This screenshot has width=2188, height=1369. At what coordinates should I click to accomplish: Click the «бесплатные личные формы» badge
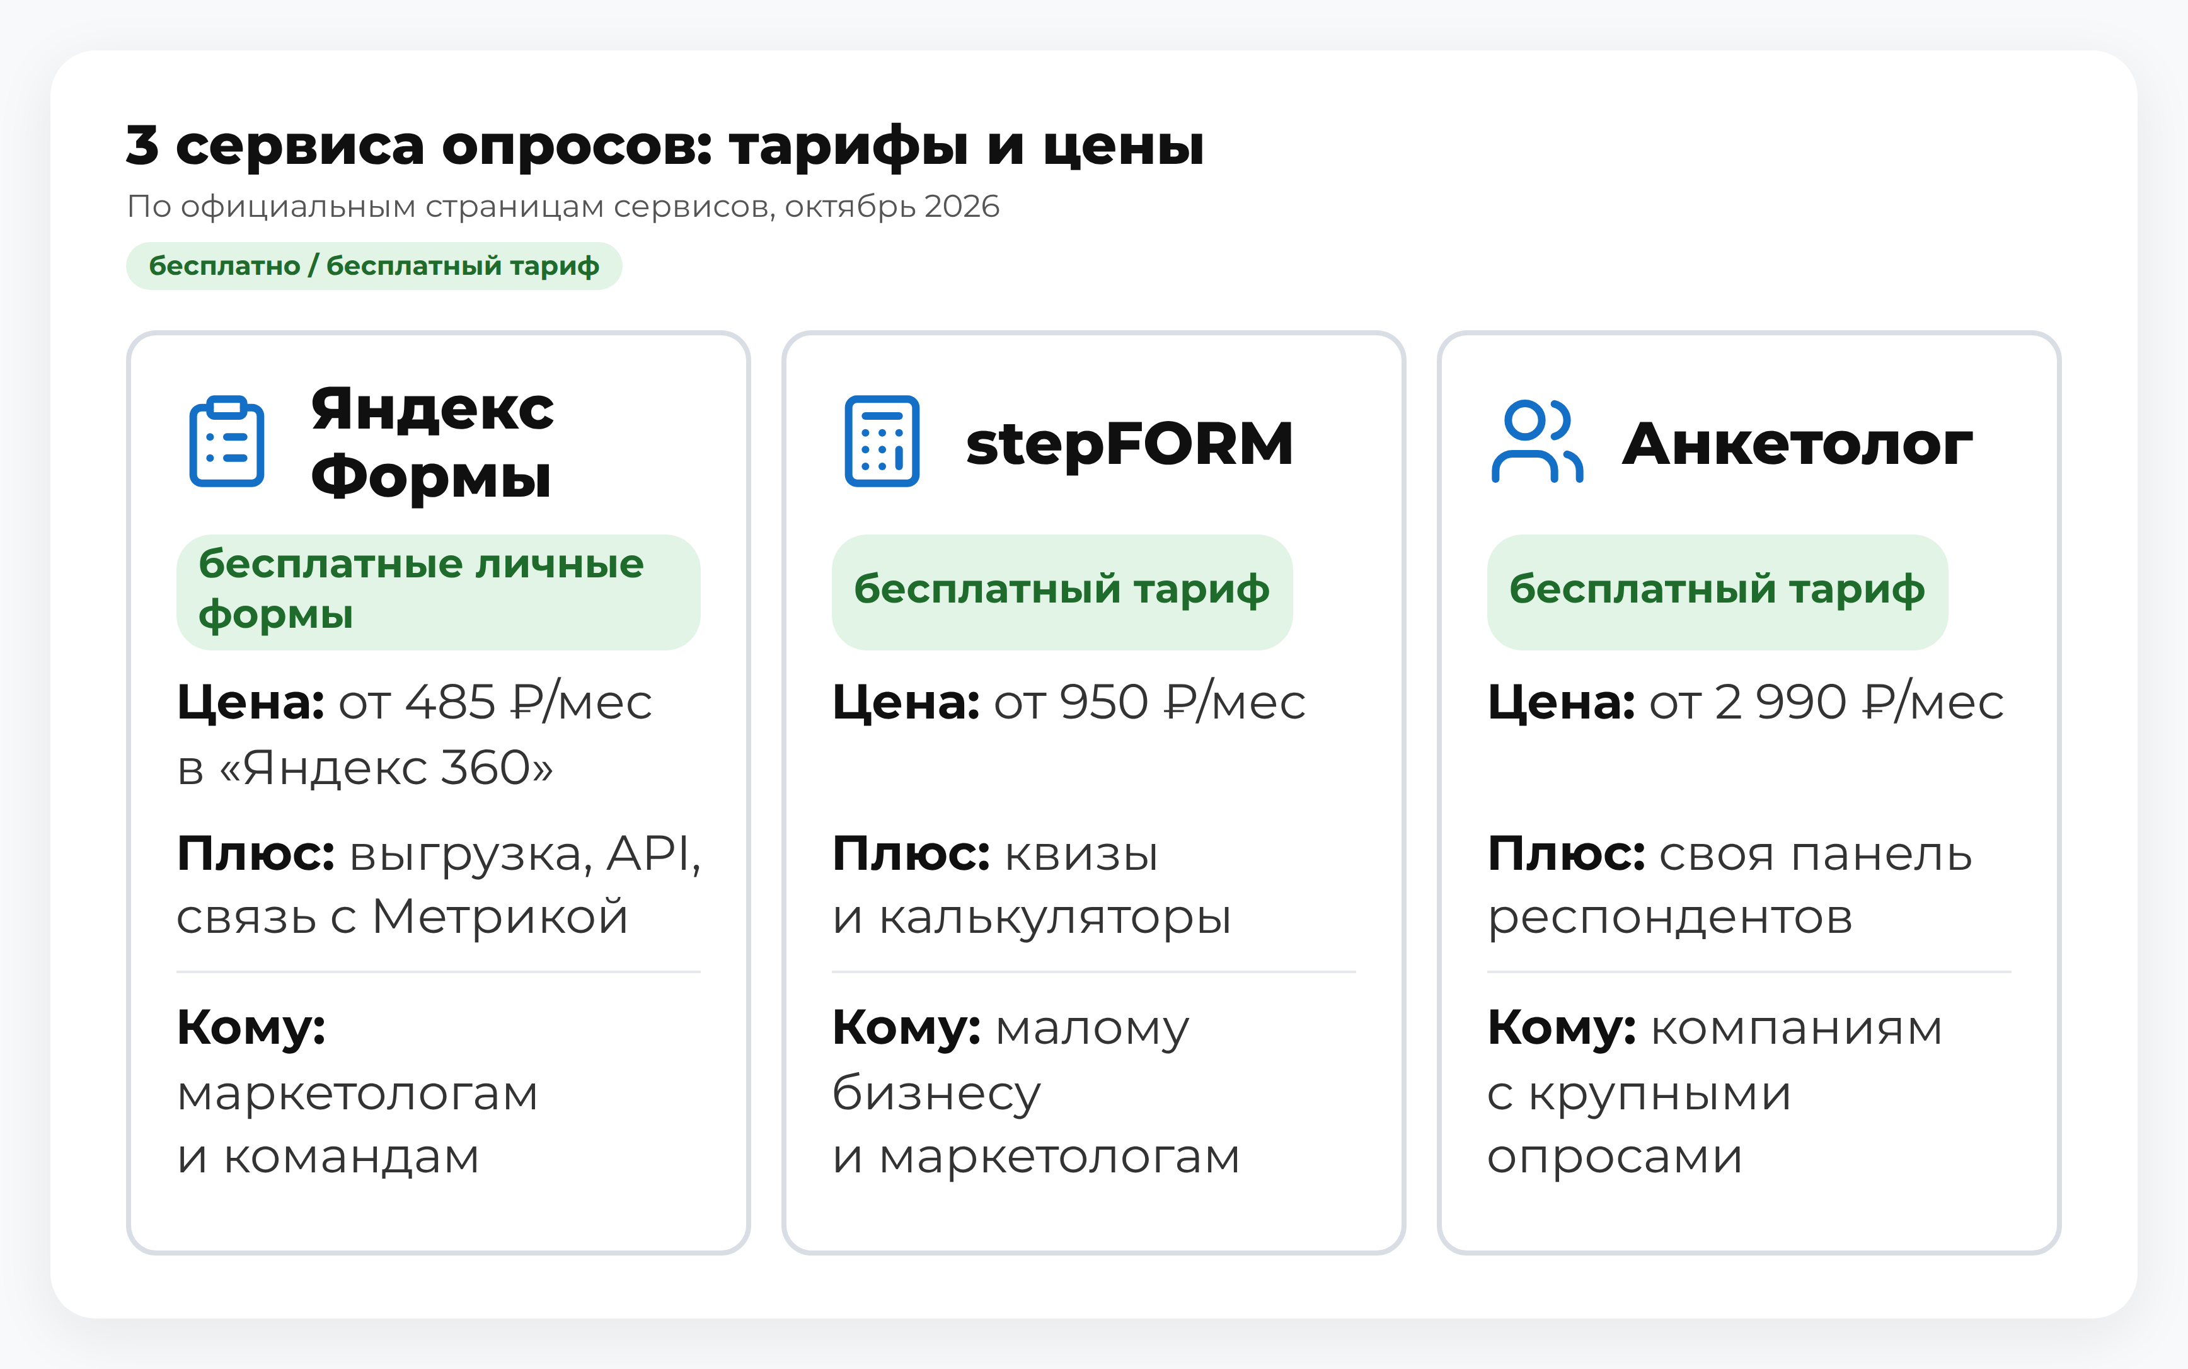438,591
